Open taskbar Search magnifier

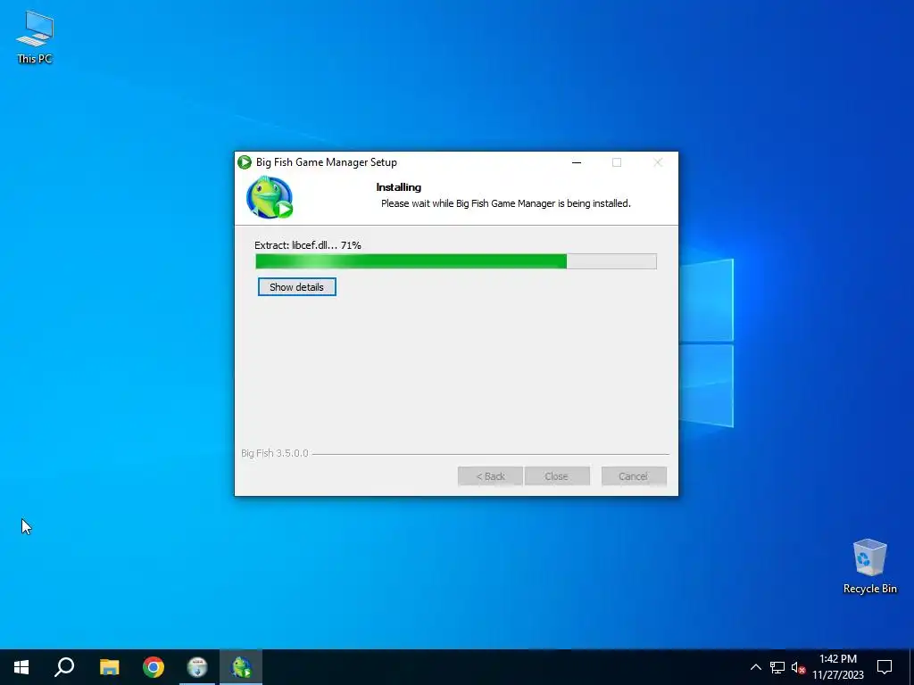pos(64,667)
